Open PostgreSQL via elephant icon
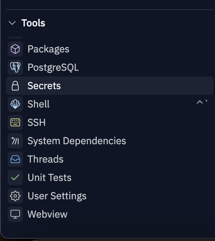Screen dimensions: 215x241 [15, 67]
